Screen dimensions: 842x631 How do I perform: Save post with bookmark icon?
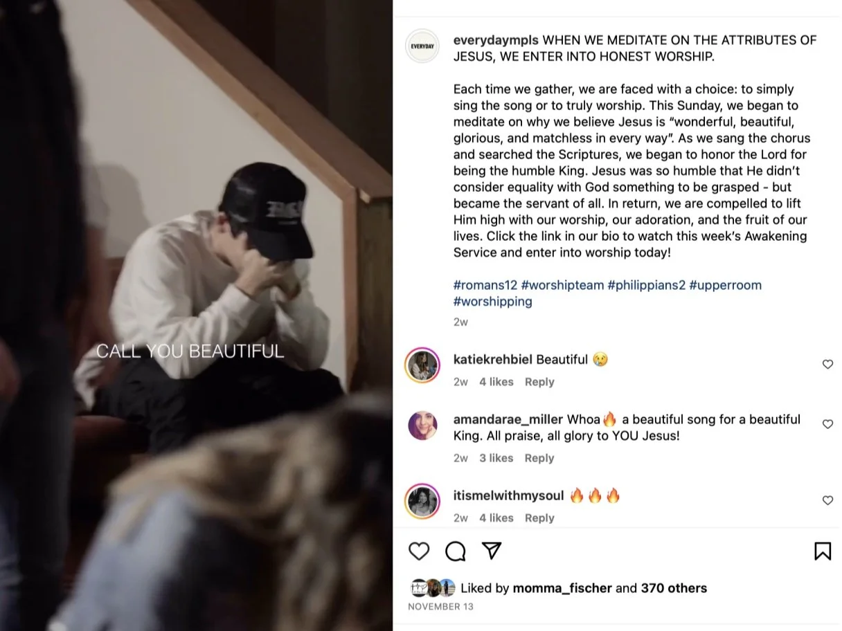coord(823,551)
